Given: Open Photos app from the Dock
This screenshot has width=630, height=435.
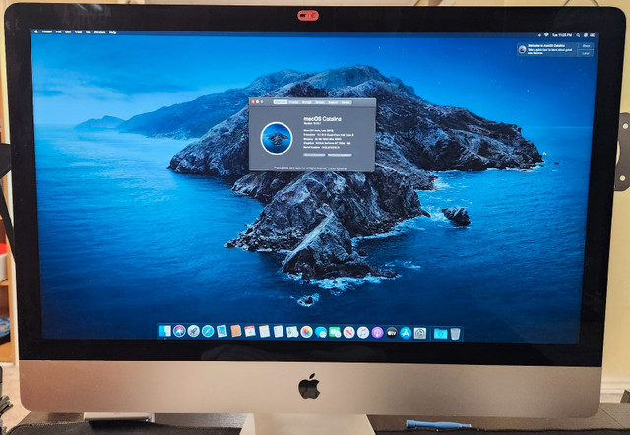Looking at the screenshot, I should (307, 332).
